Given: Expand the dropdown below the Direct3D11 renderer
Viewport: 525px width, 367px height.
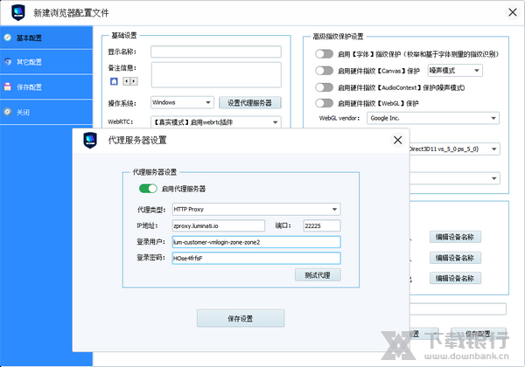Looking at the screenshot, I should (455, 178).
